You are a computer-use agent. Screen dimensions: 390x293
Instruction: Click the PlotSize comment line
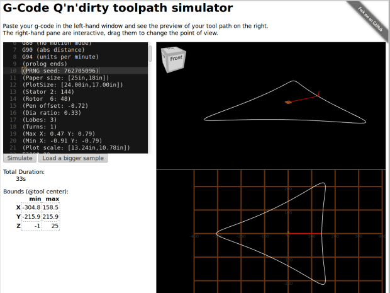point(72,84)
